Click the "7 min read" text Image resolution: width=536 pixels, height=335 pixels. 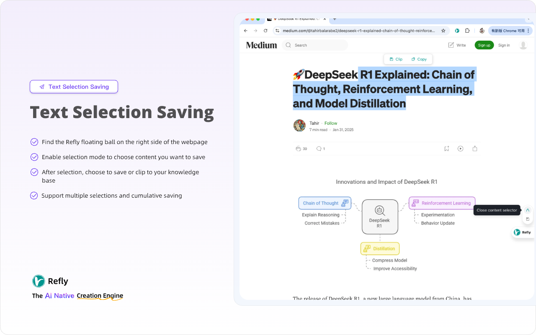click(318, 130)
